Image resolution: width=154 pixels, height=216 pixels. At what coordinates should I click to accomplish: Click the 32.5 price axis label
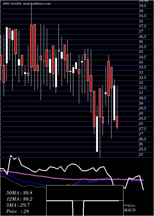click(x=142, y=78)
